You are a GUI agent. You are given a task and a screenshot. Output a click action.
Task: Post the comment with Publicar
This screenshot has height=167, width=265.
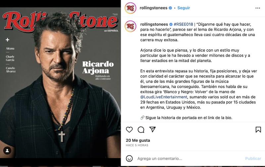pyautogui.click(x=253, y=158)
